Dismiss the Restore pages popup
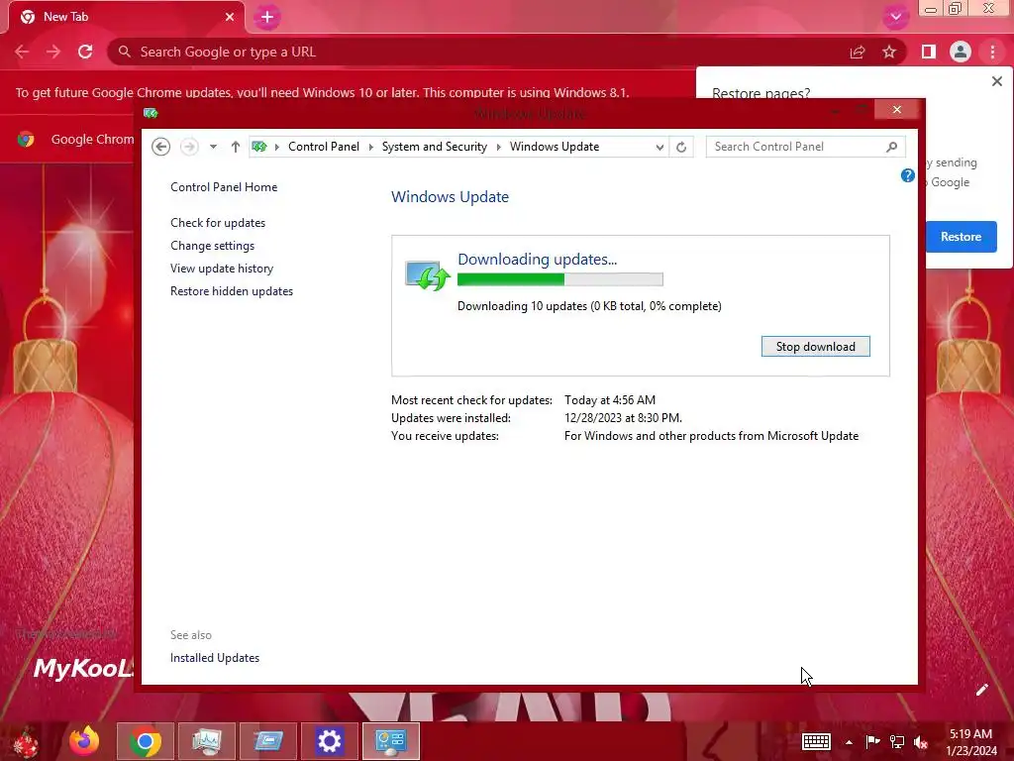The width and height of the screenshot is (1014, 761). click(996, 81)
